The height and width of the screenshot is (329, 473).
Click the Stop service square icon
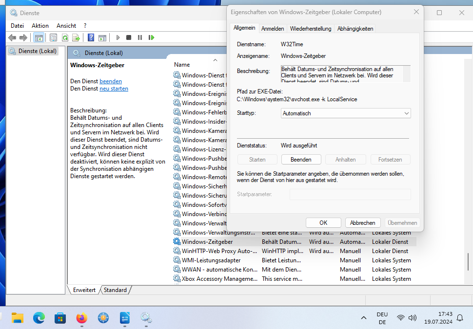[129, 37]
